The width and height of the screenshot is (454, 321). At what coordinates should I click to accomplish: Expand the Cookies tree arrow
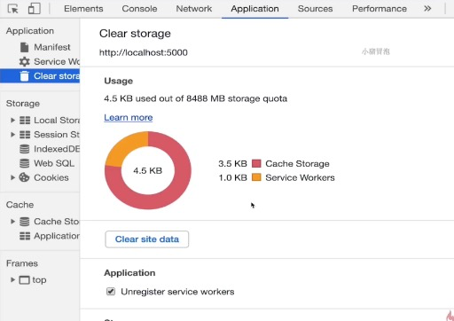(12, 177)
